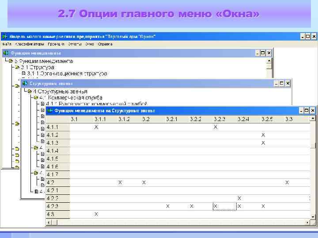The height and width of the screenshot is (238, 318).
Task: Collapse the 3.1 Структура folder
Action: tap(17, 67)
